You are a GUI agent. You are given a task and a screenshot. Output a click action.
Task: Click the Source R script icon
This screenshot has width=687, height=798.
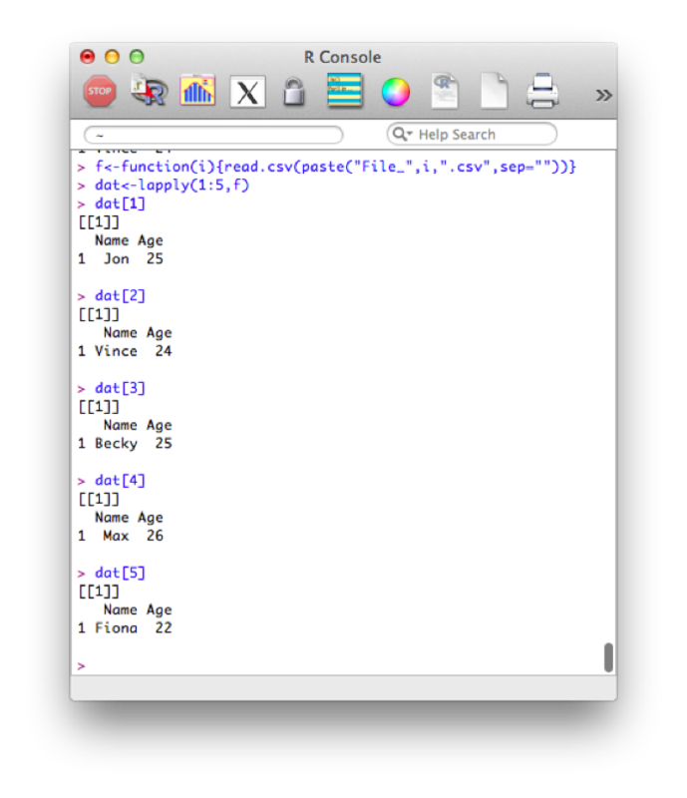click(149, 91)
